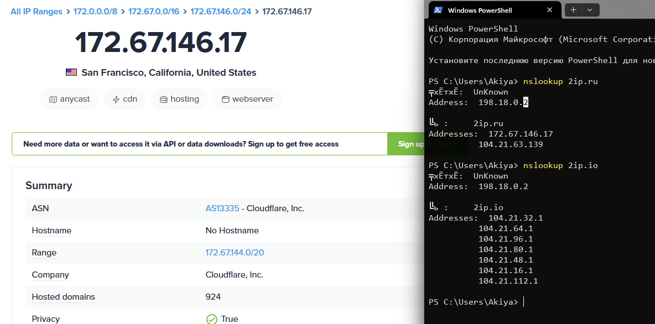Close the Windows PowerShell tab
Viewport: 655px width, 324px height.
[550, 10]
